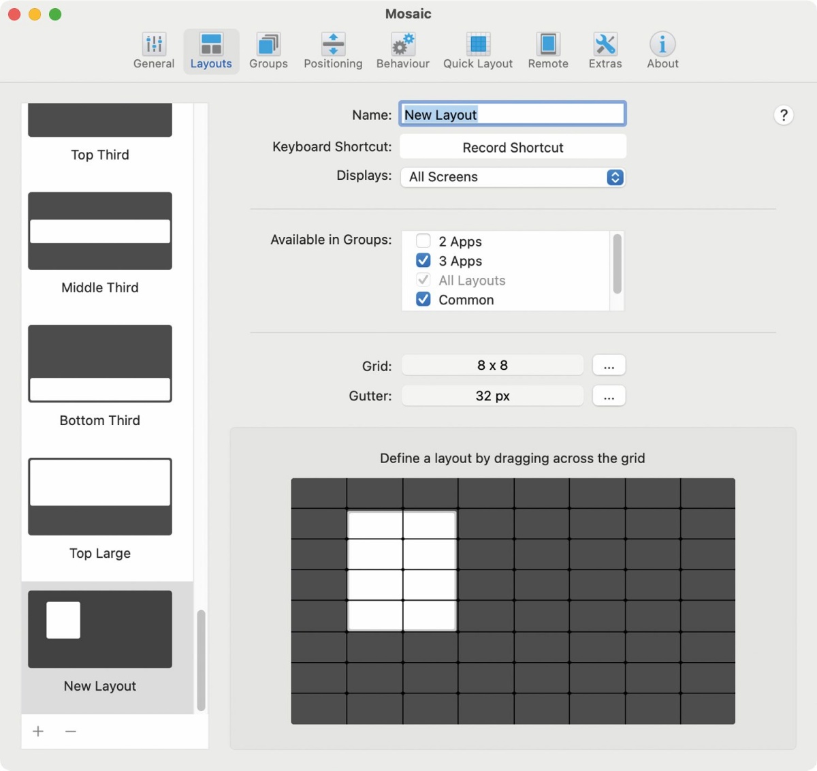Click the 'Common' group label
The height and width of the screenshot is (771, 817).
[x=466, y=300]
